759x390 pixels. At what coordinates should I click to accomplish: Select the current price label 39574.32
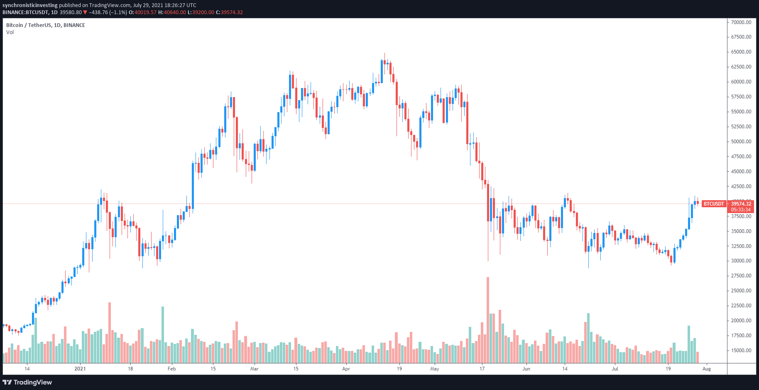741,204
